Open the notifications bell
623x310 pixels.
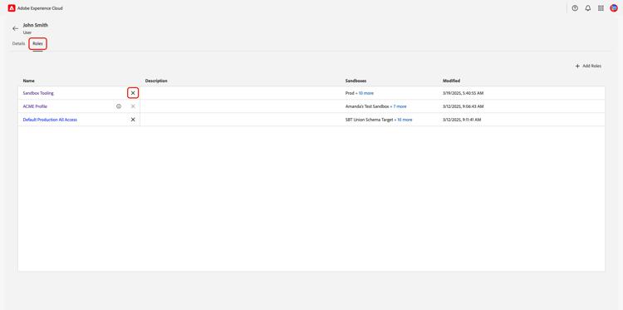[588, 8]
